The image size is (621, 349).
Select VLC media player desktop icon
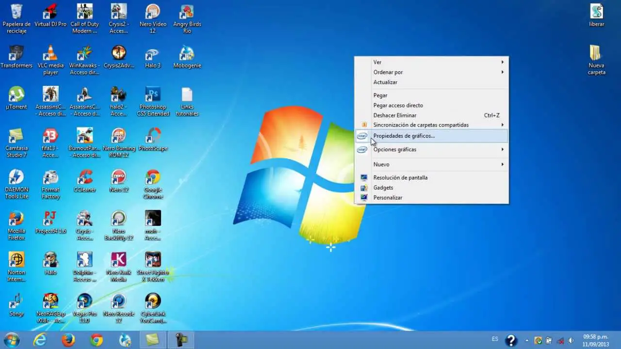point(50,60)
